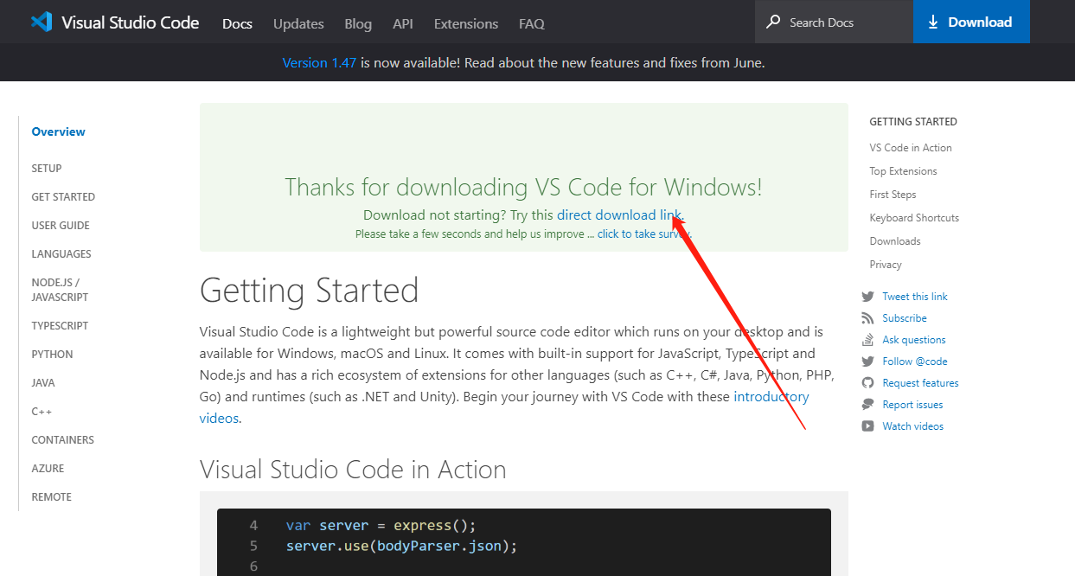
Task: Click the Stack Overflow icon beside Ask questions
Action: pyautogui.click(x=867, y=340)
